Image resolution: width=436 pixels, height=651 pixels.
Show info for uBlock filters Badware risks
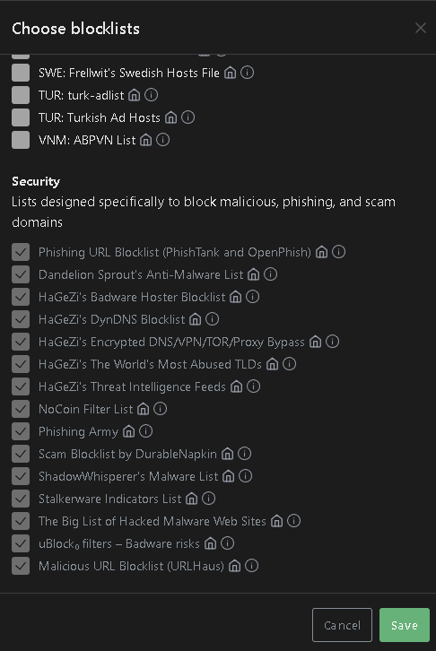pos(227,543)
